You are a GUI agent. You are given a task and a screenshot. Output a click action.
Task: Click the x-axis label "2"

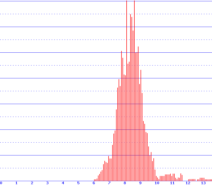click(32, 183)
